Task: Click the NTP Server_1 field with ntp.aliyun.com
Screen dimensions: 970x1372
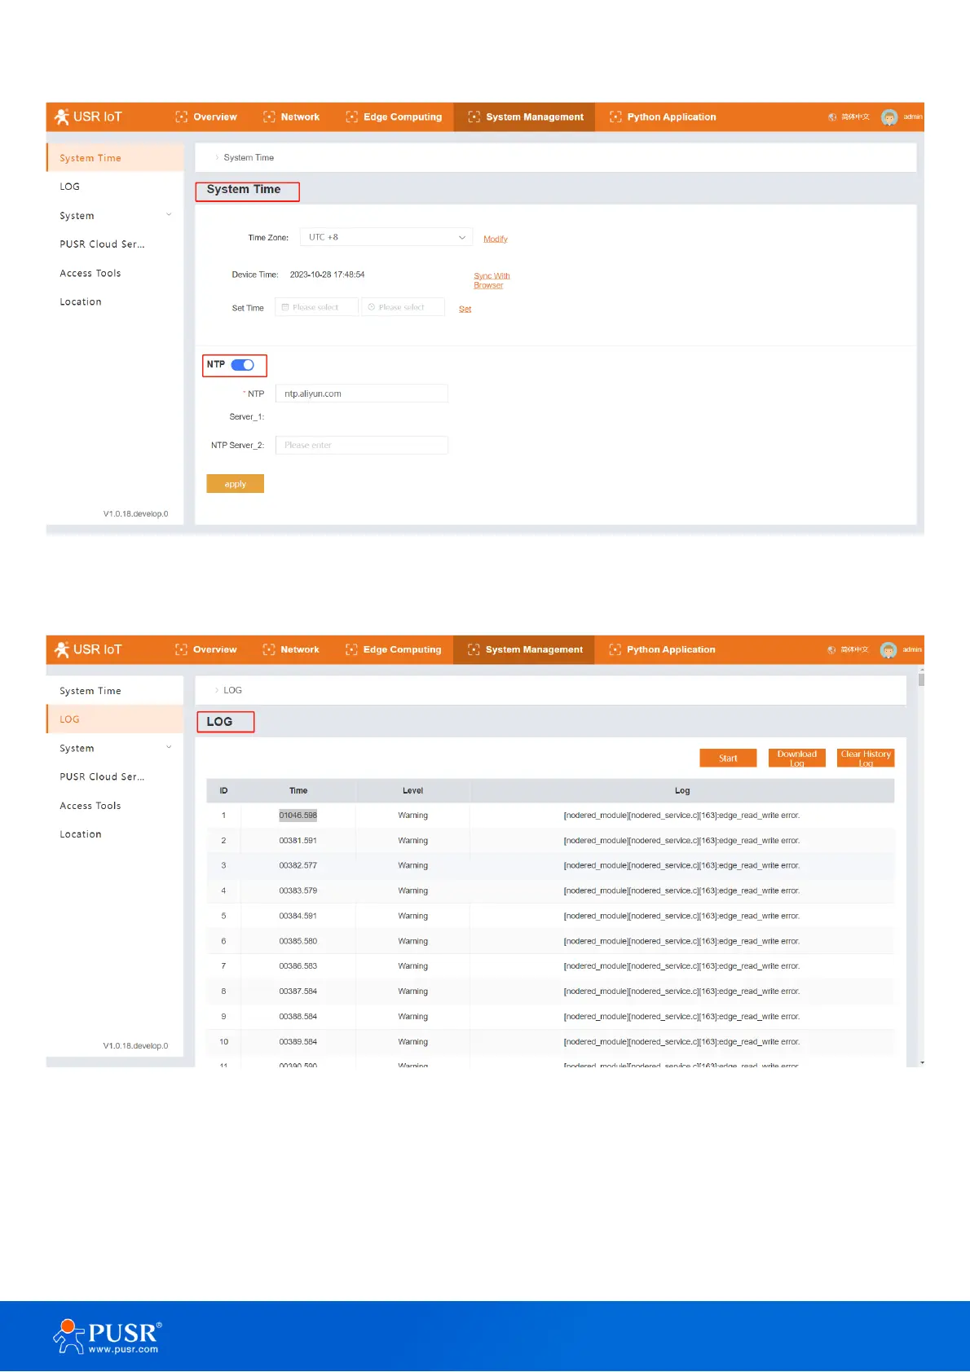Action: 362,394
